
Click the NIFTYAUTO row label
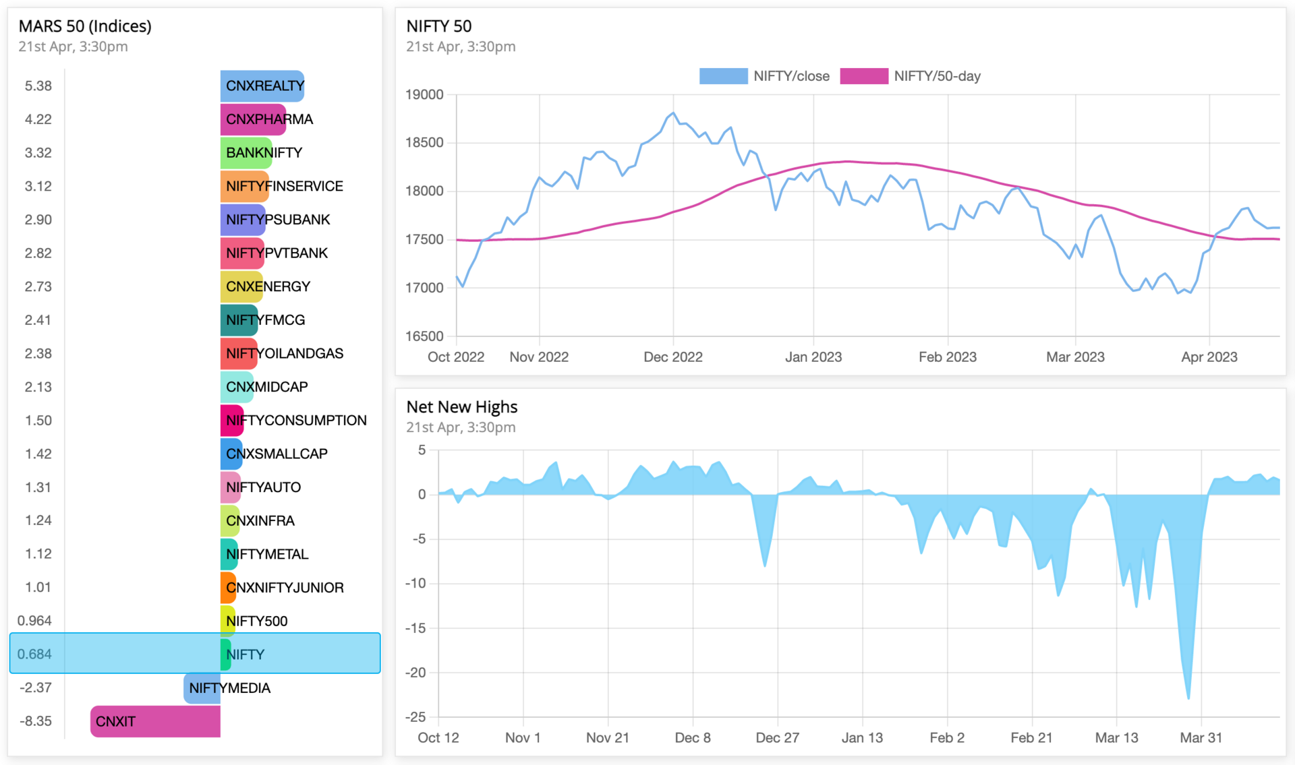pyautogui.click(x=263, y=487)
